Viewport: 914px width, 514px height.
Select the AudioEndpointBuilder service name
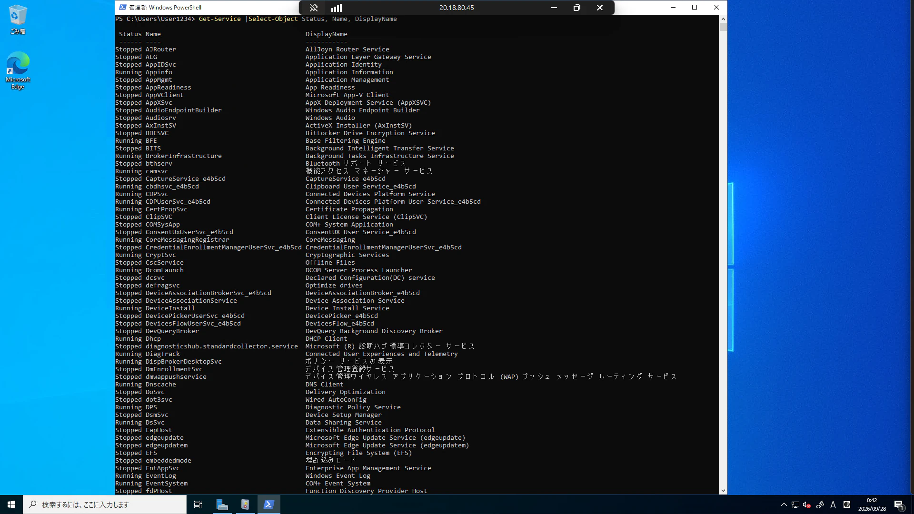point(183,110)
